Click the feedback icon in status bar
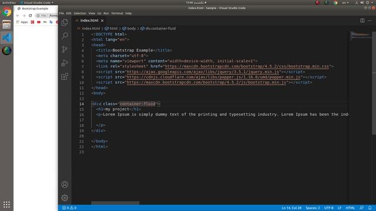The width and height of the screenshot is (376, 211). pyautogui.click(x=361, y=208)
